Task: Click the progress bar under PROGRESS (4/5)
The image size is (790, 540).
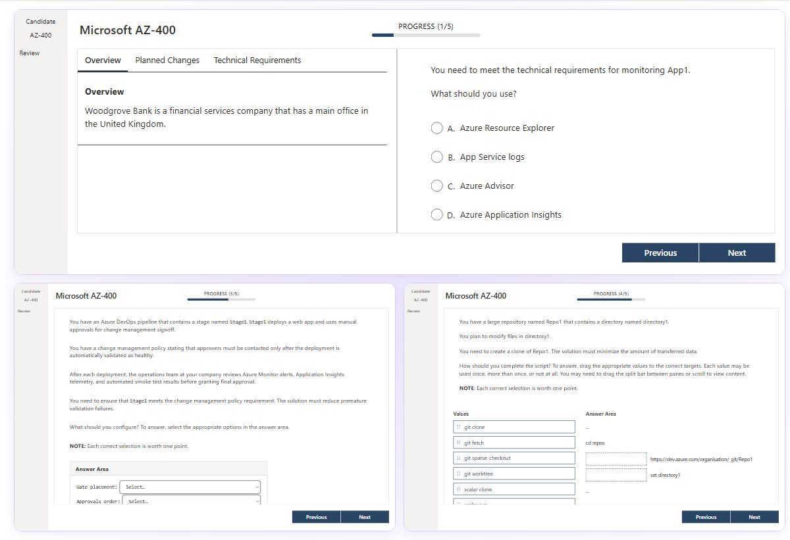Action: [611, 299]
